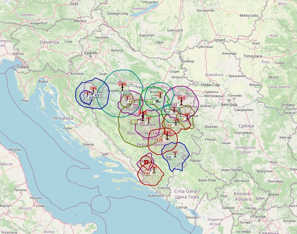Click the Београд city label

(229, 104)
